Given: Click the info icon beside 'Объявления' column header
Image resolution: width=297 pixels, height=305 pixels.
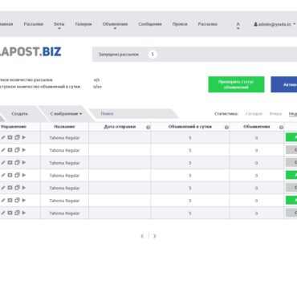Looking at the screenshot, I should 281,128.
